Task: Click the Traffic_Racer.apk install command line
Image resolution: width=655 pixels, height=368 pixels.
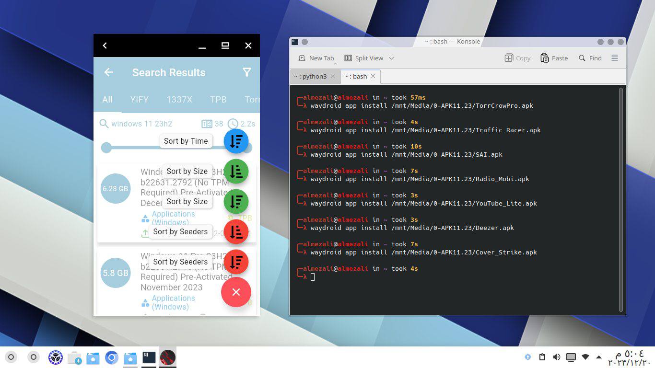Action: click(x=425, y=130)
